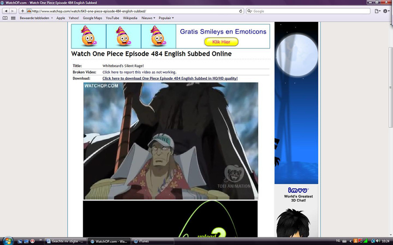The width and height of the screenshot is (393, 245).
Task: Click the keyboard tray icon
Action: tap(345, 241)
